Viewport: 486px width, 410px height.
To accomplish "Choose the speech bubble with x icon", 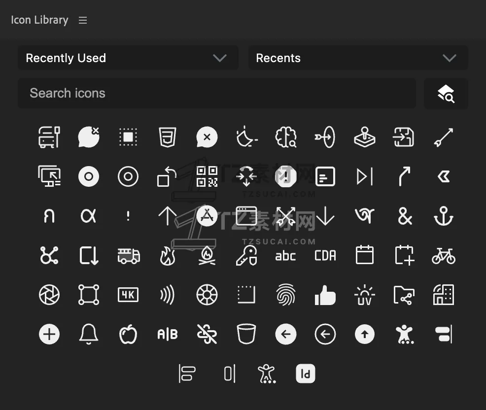I will (207, 137).
